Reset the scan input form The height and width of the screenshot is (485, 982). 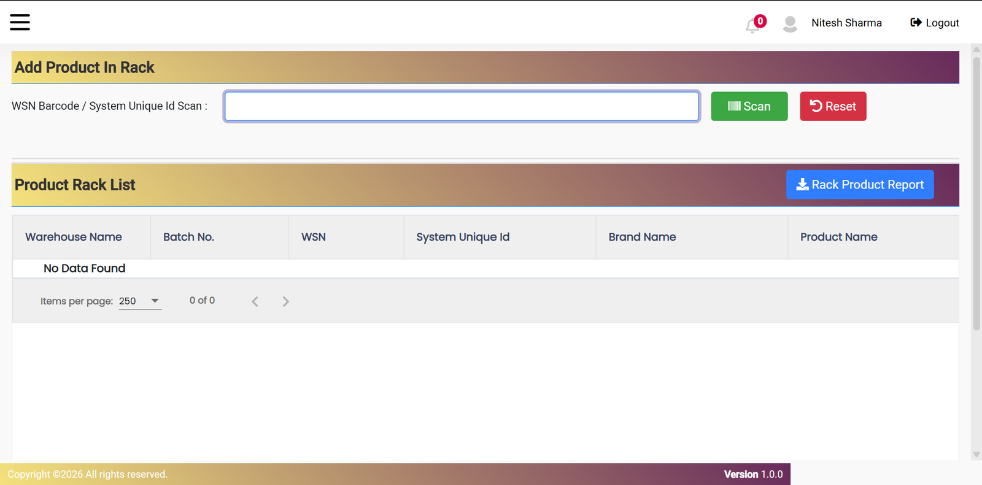833,106
